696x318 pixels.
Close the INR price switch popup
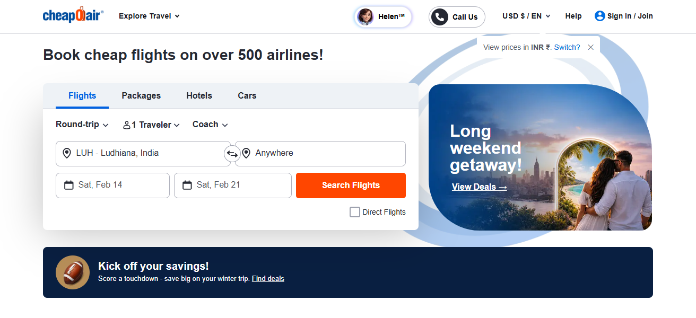(x=590, y=47)
